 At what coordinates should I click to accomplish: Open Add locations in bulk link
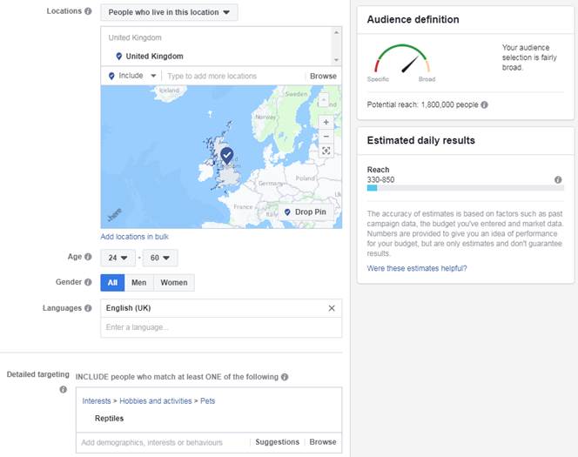coord(135,237)
